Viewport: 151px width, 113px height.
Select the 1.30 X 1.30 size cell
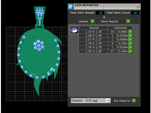pyautogui.click(x=93, y=51)
